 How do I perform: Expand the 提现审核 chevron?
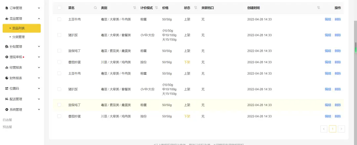[x=39, y=57]
